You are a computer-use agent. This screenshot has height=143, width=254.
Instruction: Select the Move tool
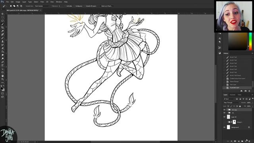tap(2, 14)
